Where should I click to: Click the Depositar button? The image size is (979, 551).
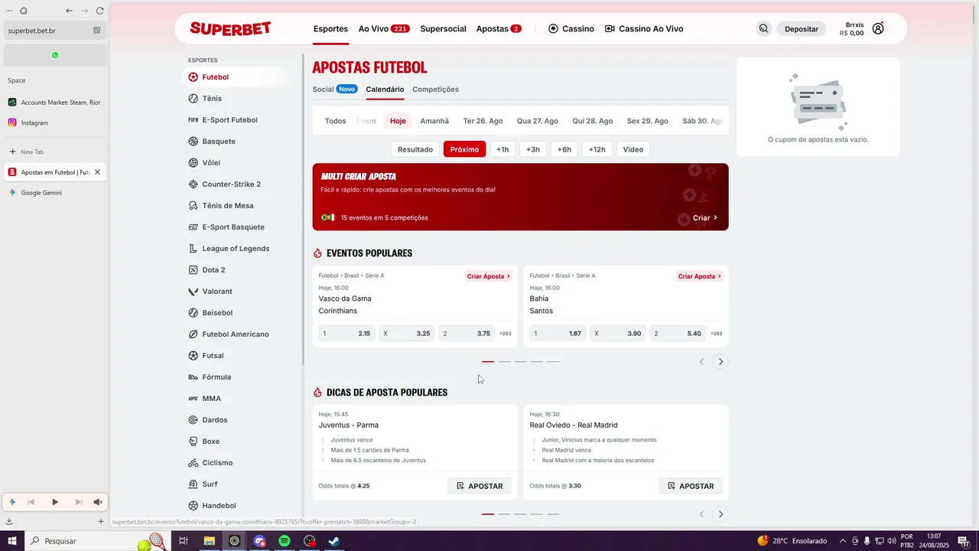pos(802,29)
